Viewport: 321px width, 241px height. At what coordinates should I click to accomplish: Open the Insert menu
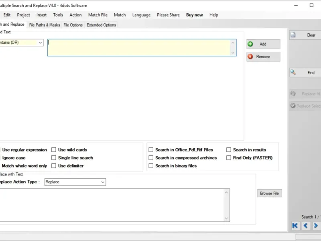coord(42,15)
